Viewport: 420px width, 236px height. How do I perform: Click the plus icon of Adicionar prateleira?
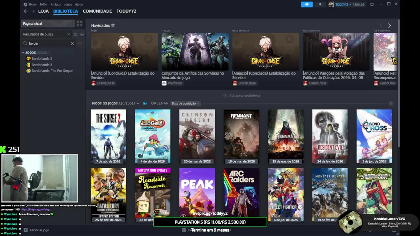(225, 96)
